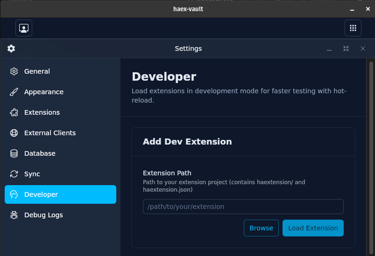
Task: Collapse the Settings panel using the arrows icon
Action: tap(346, 48)
